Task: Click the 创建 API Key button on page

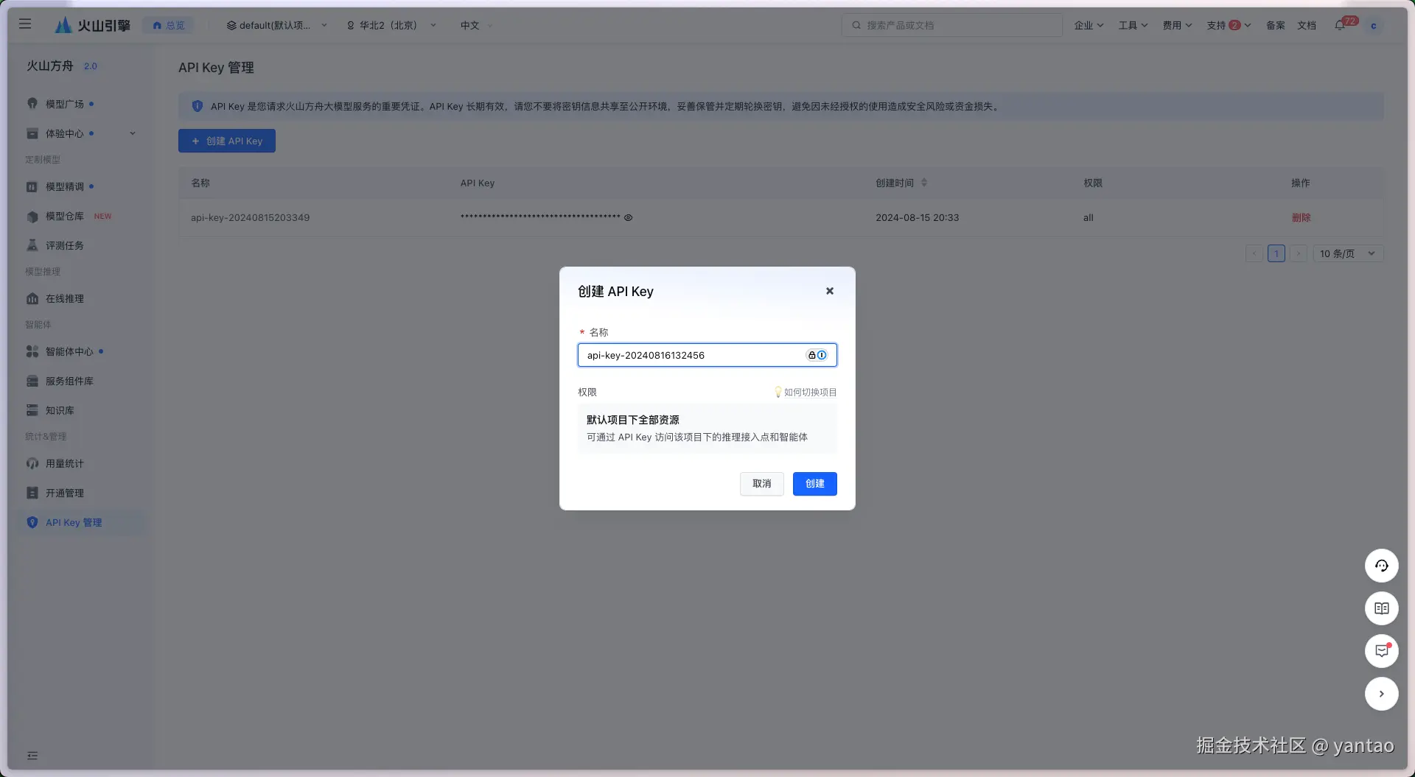Action: 227,141
